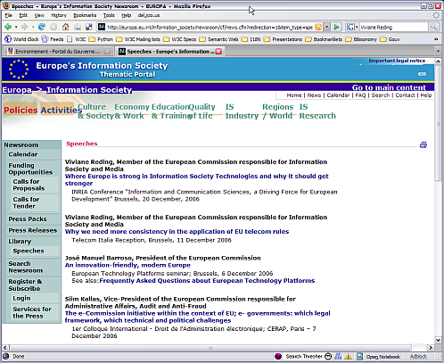The width and height of the screenshot is (444, 363).
Task: Click the RSS feed icon in the address bar
Action: coord(318,27)
